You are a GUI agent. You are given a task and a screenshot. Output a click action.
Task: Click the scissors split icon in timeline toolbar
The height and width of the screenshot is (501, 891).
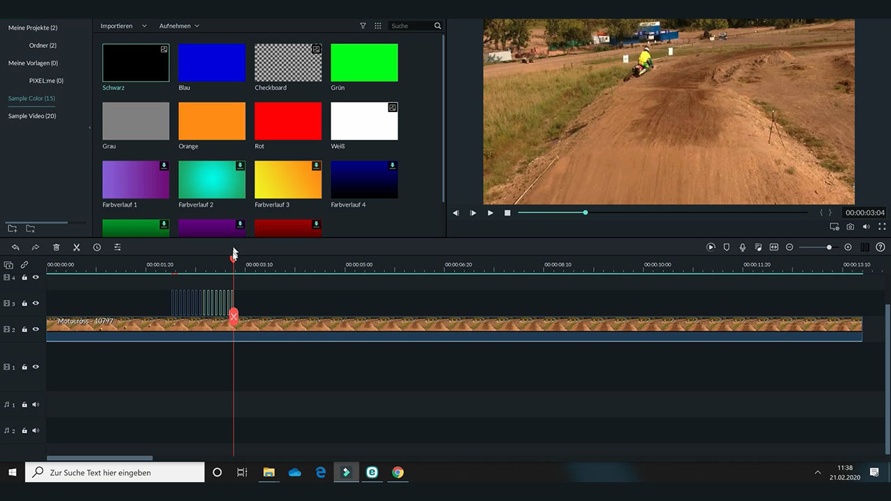click(77, 247)
